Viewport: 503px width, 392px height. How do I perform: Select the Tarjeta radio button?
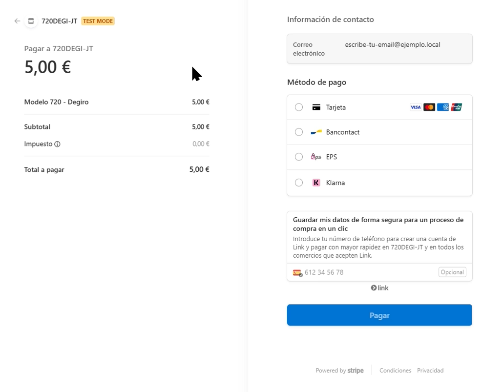[299, 107]
